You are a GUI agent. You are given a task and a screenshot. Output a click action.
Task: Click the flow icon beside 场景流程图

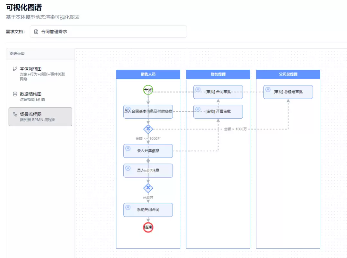click(15, 114)
